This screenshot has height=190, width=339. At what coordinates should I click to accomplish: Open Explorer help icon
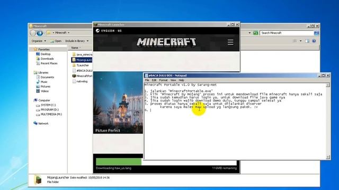[314, 41]
